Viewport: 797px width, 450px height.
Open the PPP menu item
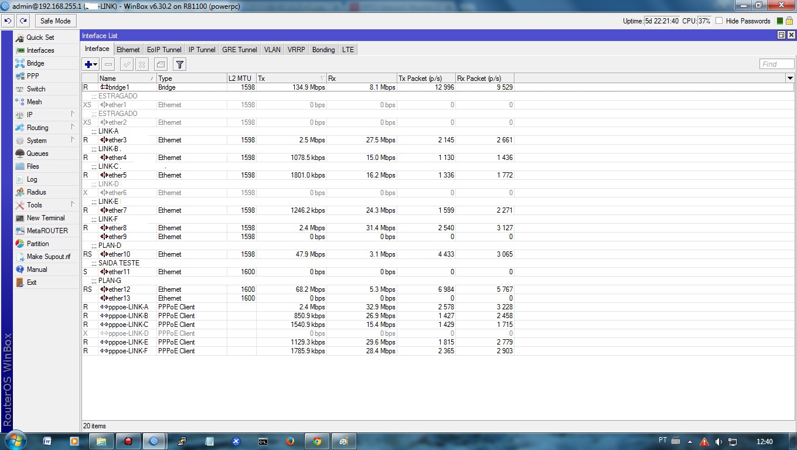pyautogui.click(x=46, y=76)
